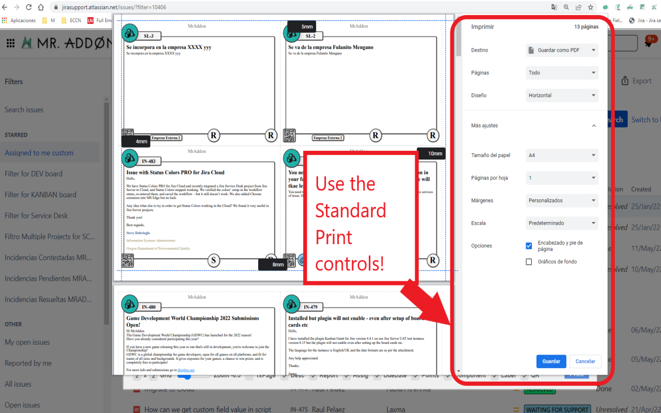Click the S circle on IN-483 card
The image size is (661, 413).
pos(214,260)
